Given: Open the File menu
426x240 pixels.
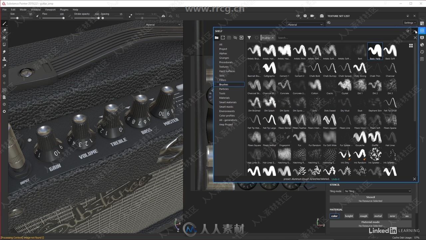Looking at the screenshot, I should 4,10.
